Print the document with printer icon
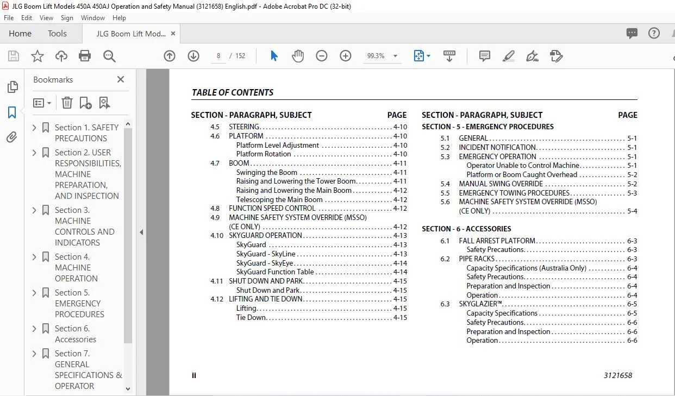The width and height of the screenshot is (675, 396). pos(85,56)
